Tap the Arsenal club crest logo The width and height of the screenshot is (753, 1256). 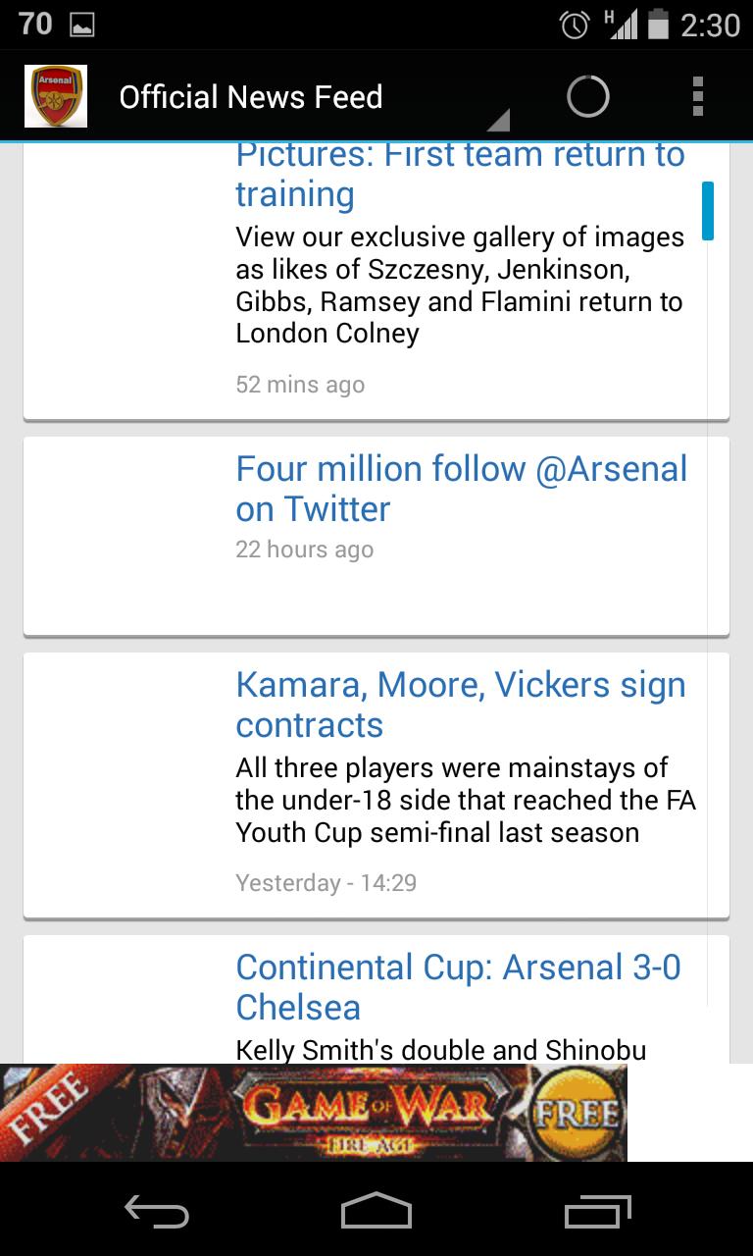coord(55,95)
